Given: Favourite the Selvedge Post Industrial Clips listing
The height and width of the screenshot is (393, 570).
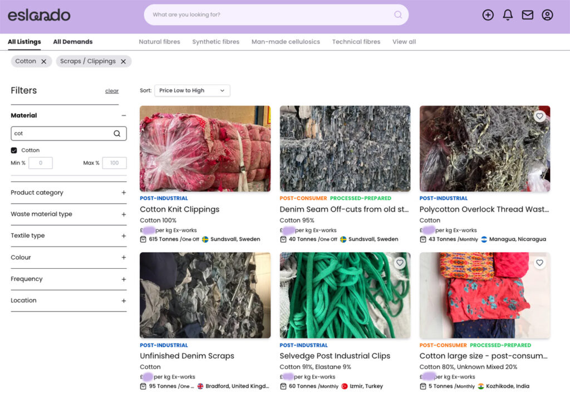Looking at the screenshot, I should (400, 262).
